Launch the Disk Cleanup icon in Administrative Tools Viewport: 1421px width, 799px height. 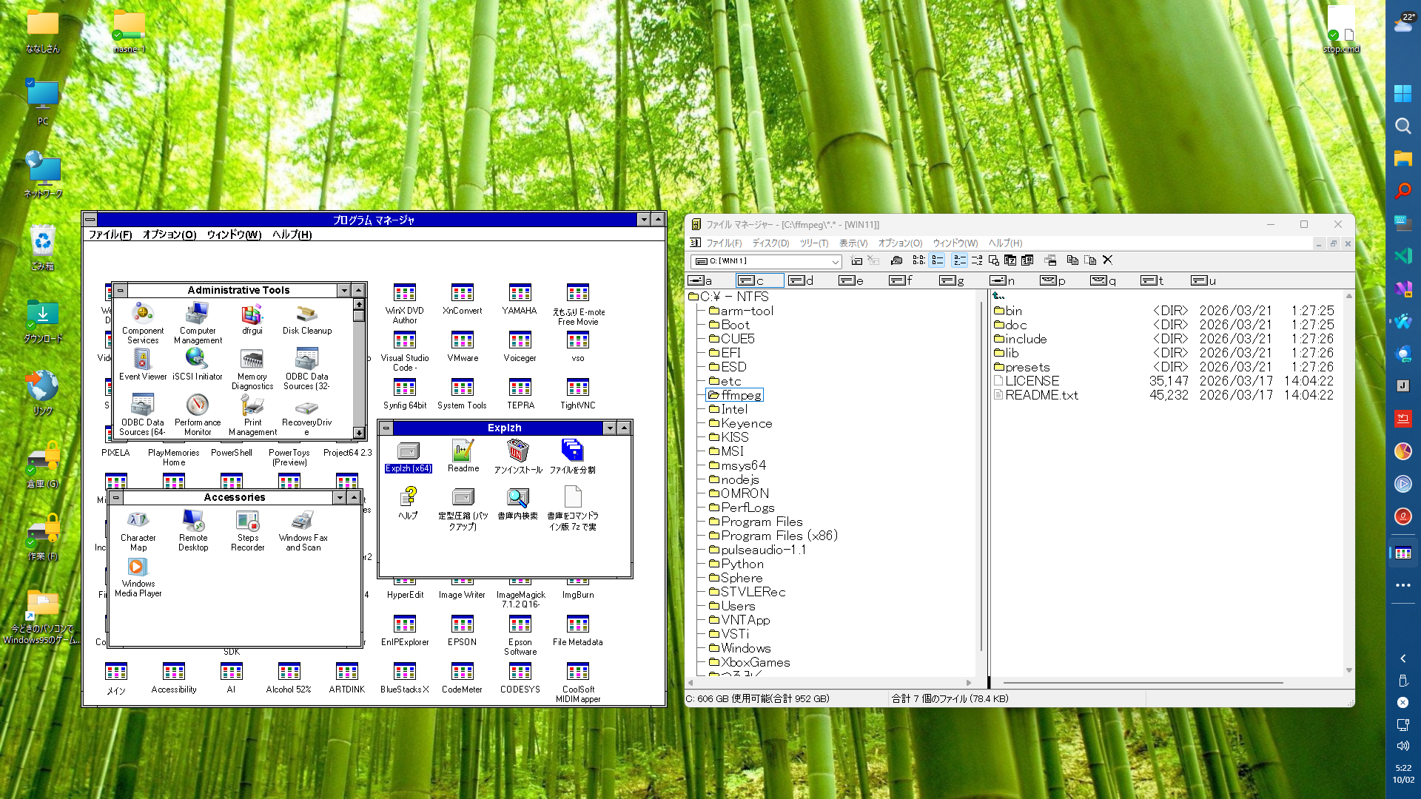(x=307, y=320)
